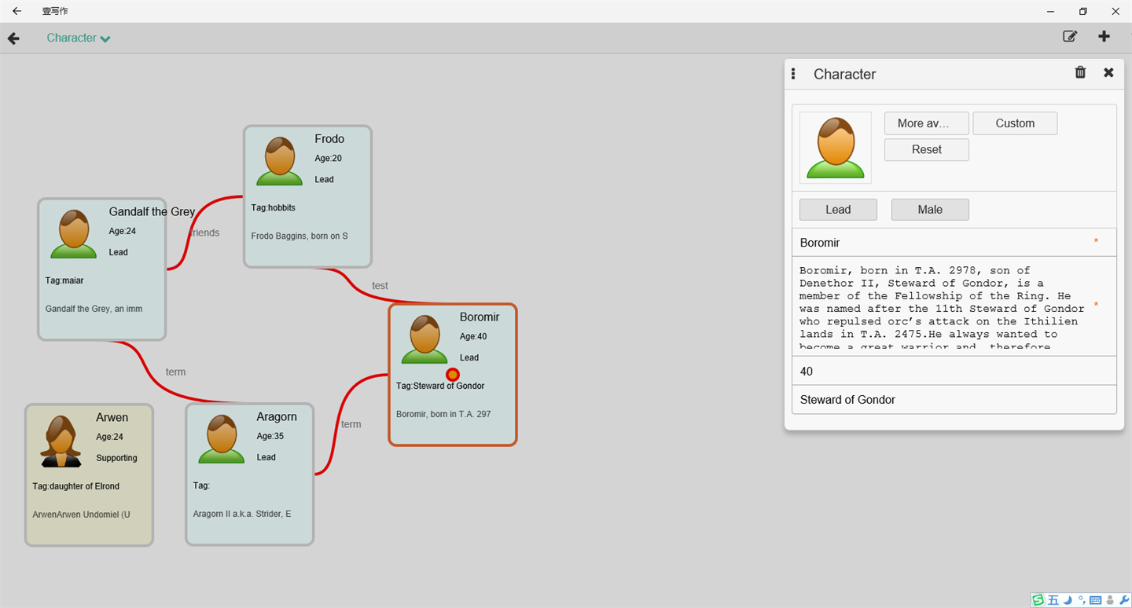Close the Character panel
This screenshot has height=608, width=1132.
coord(1108,72)
